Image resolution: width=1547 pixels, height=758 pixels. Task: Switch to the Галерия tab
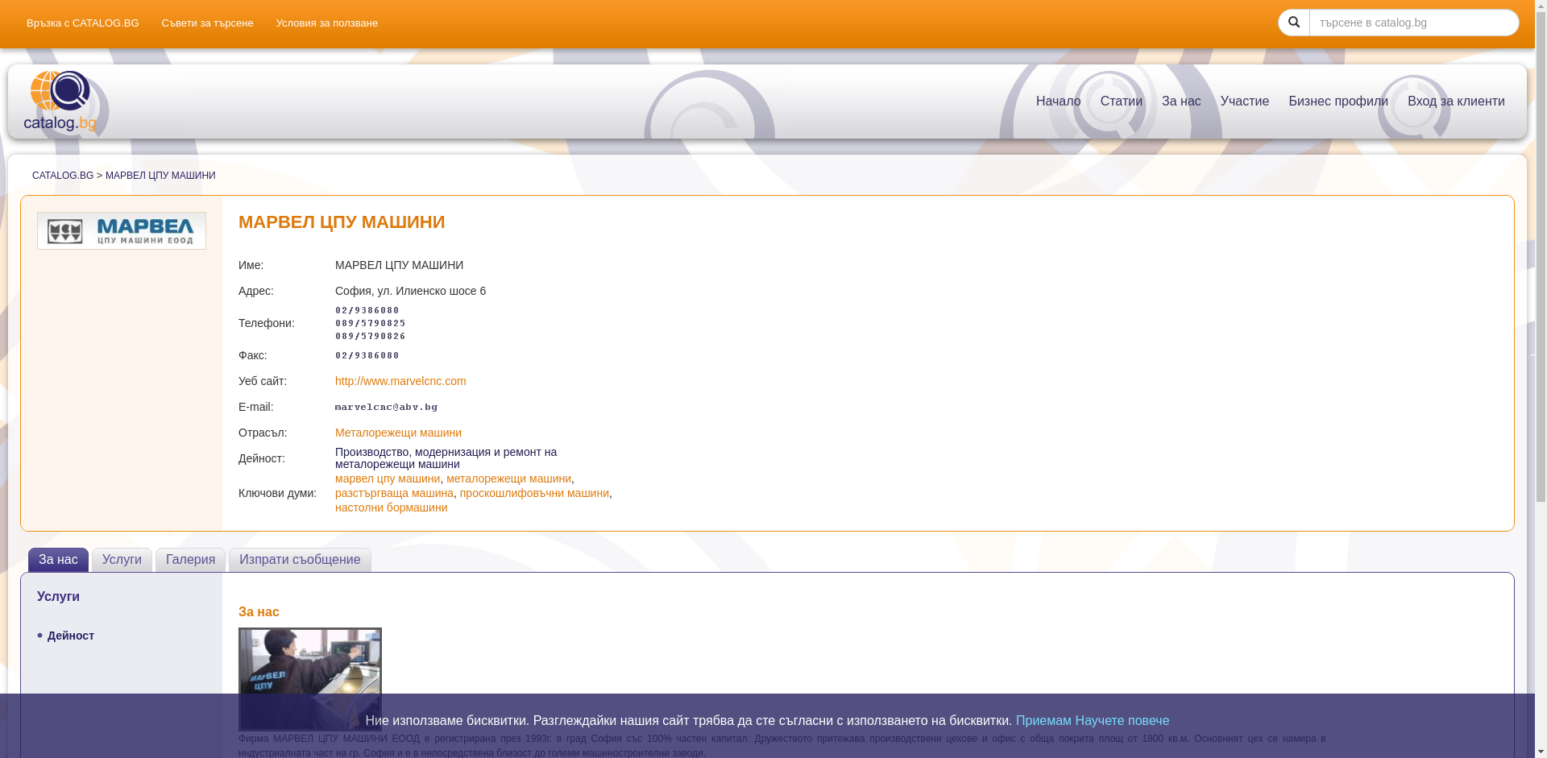(190, 560)
